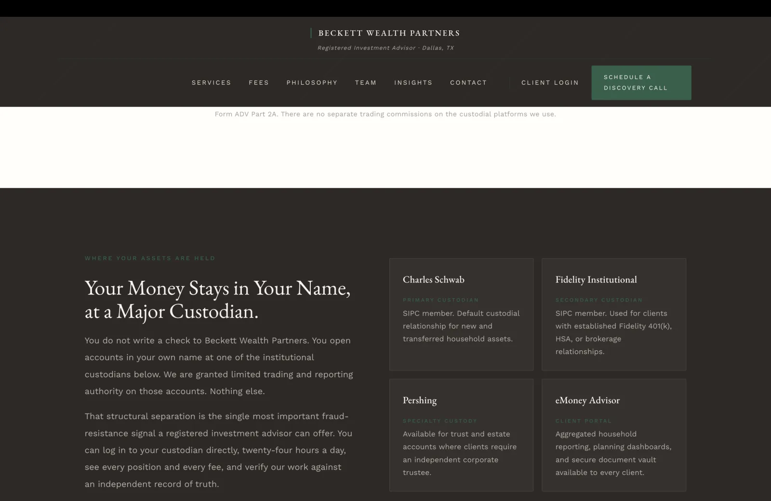Open the Client Login link
The image size is (771, 501).
[550, 83]
